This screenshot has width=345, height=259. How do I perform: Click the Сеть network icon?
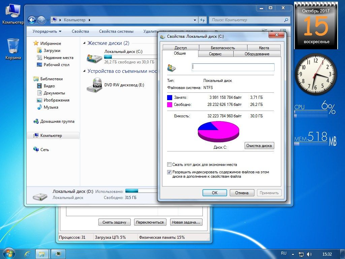(36, 149)
